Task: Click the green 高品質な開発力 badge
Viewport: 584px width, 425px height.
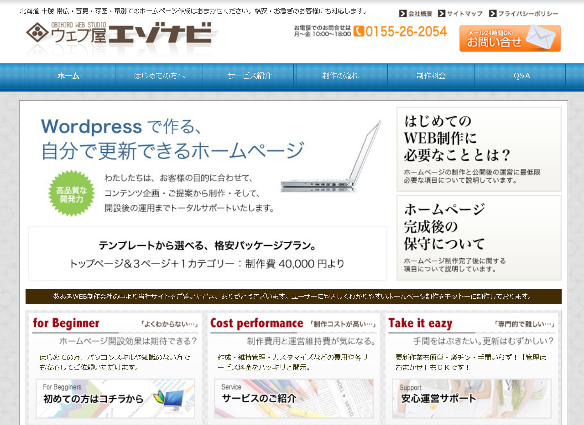Action: [x=72, y=193]
